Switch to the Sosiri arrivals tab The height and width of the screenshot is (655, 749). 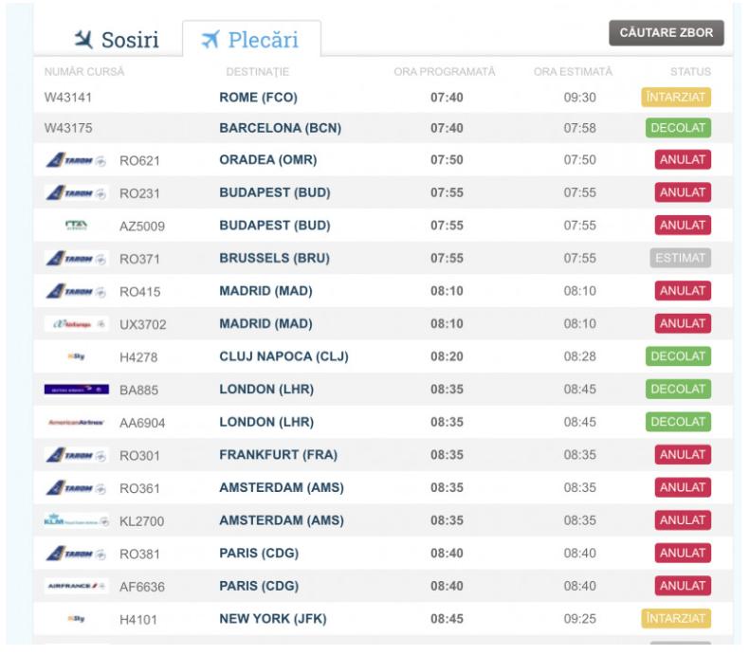(x=117, y=40)
